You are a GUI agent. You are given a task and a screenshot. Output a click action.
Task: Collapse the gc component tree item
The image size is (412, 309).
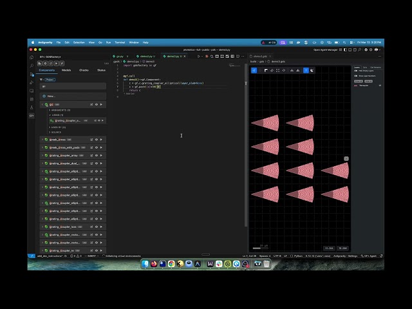pos(42,104)
